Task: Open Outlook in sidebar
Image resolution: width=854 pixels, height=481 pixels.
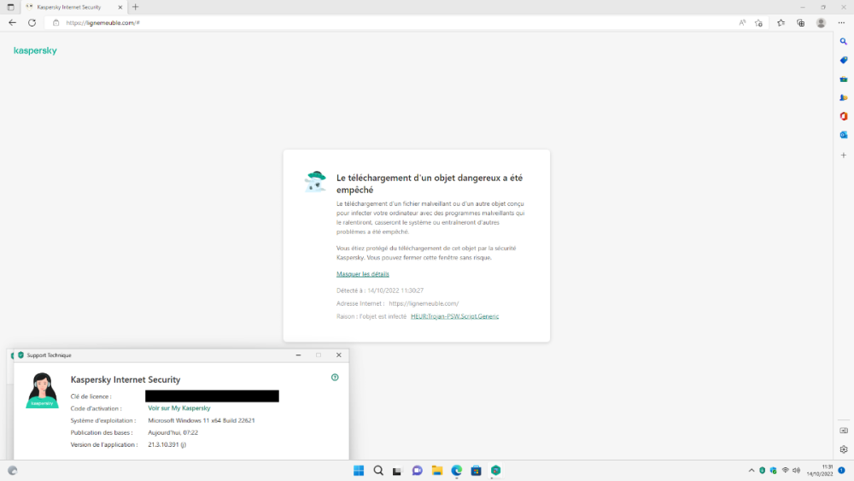Action: pos(844,134)
